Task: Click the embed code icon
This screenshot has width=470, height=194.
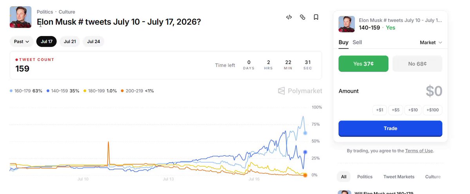Action: 289,17
